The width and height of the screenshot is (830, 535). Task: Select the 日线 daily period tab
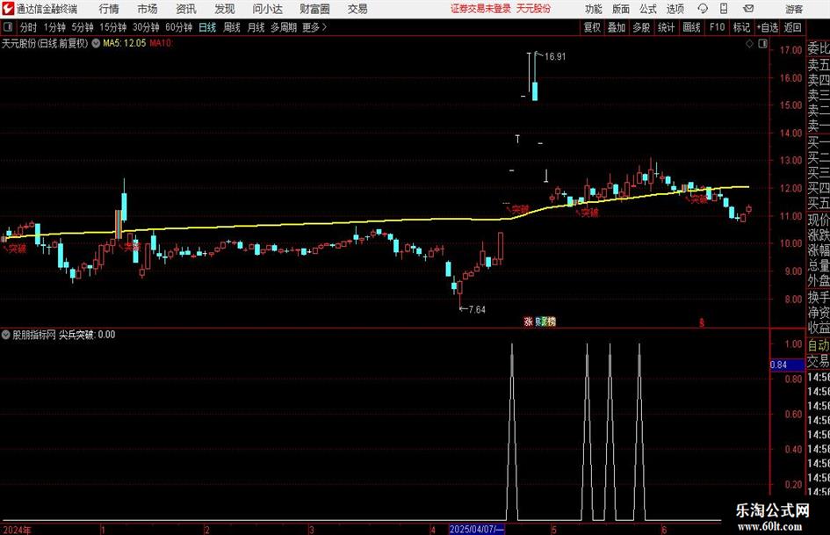click(x=207, y=27)
